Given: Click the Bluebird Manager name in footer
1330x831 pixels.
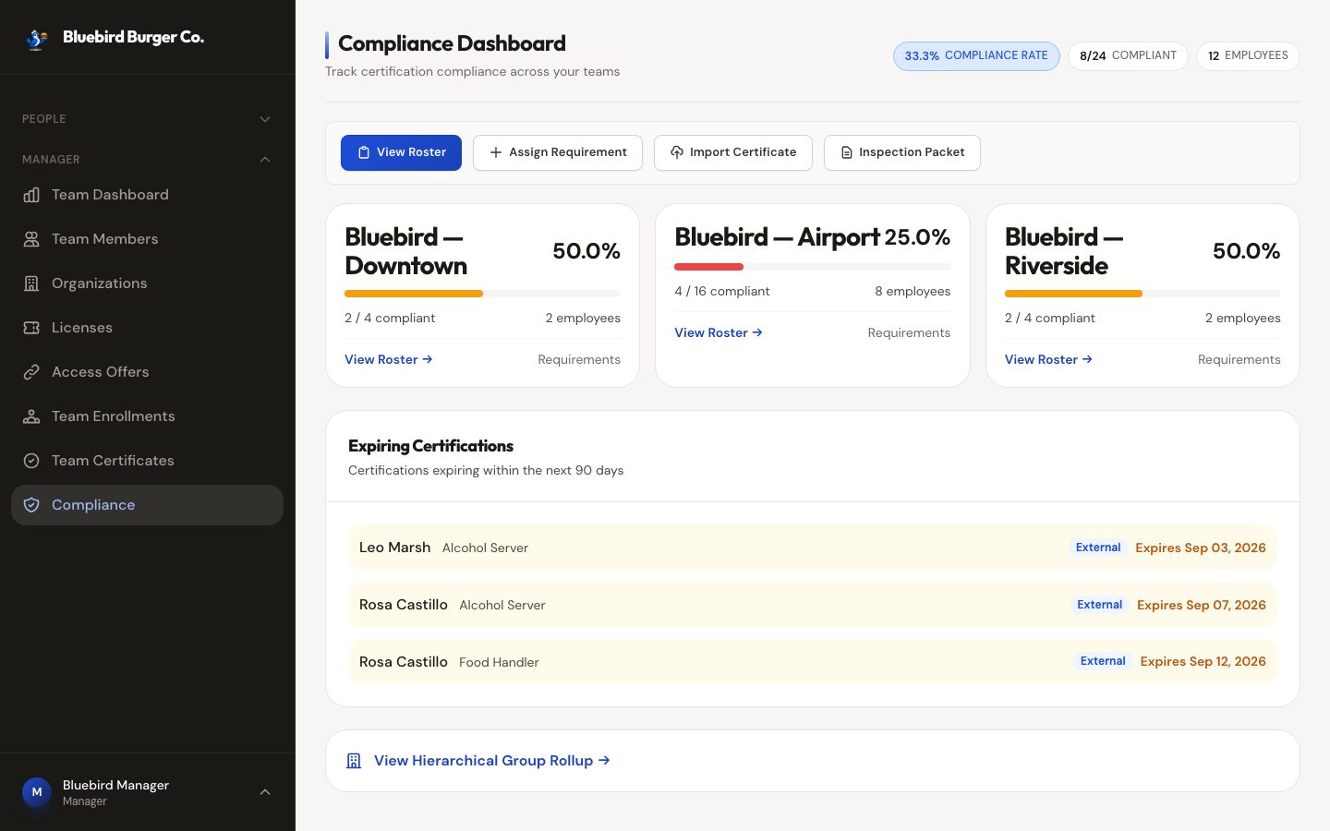Looking at the screenshot, I should pos(115,785).
